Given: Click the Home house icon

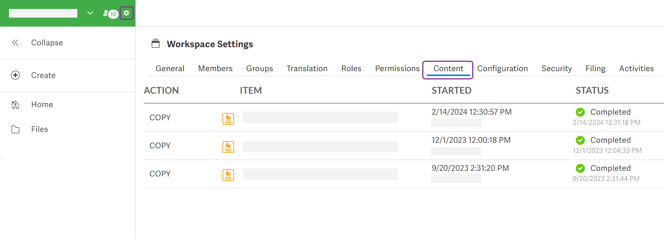Looking at the screenshot, I should click(15, 105).
